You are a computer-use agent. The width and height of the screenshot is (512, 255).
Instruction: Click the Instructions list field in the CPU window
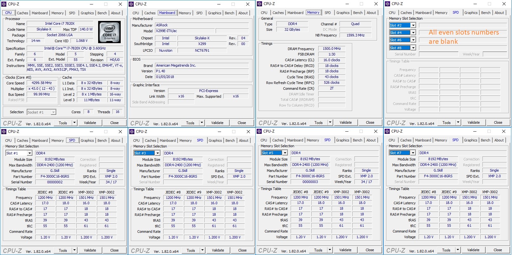[x=75, y=68]
